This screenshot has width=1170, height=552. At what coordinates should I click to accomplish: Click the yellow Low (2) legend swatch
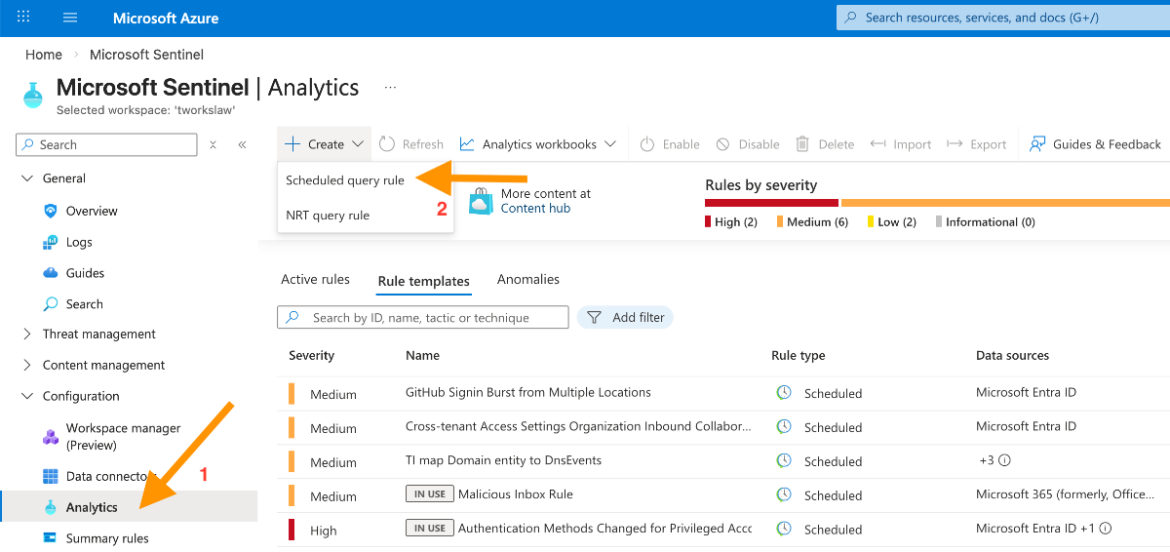[x=871, y=221]
